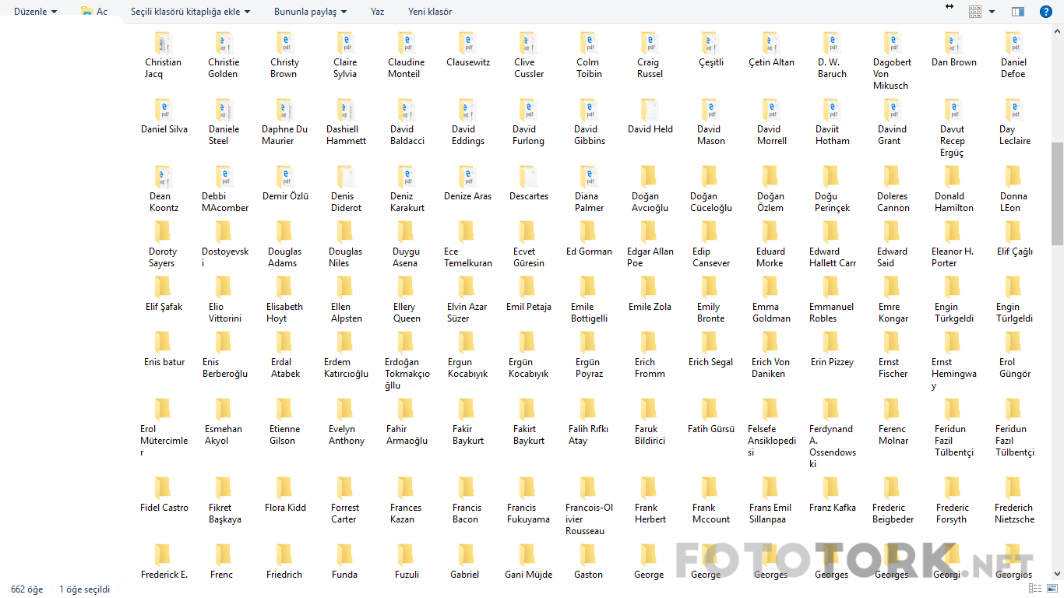Click the Fikret Başkaya label

[x=224, y=514]
